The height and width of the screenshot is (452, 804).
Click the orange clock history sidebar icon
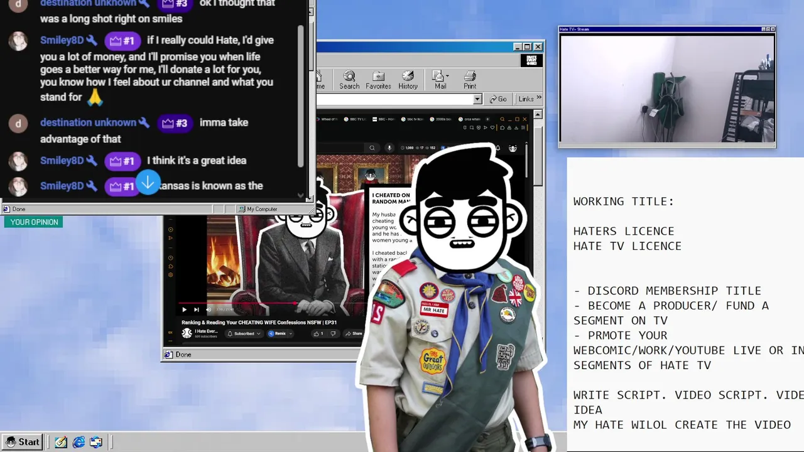point(171,258)
